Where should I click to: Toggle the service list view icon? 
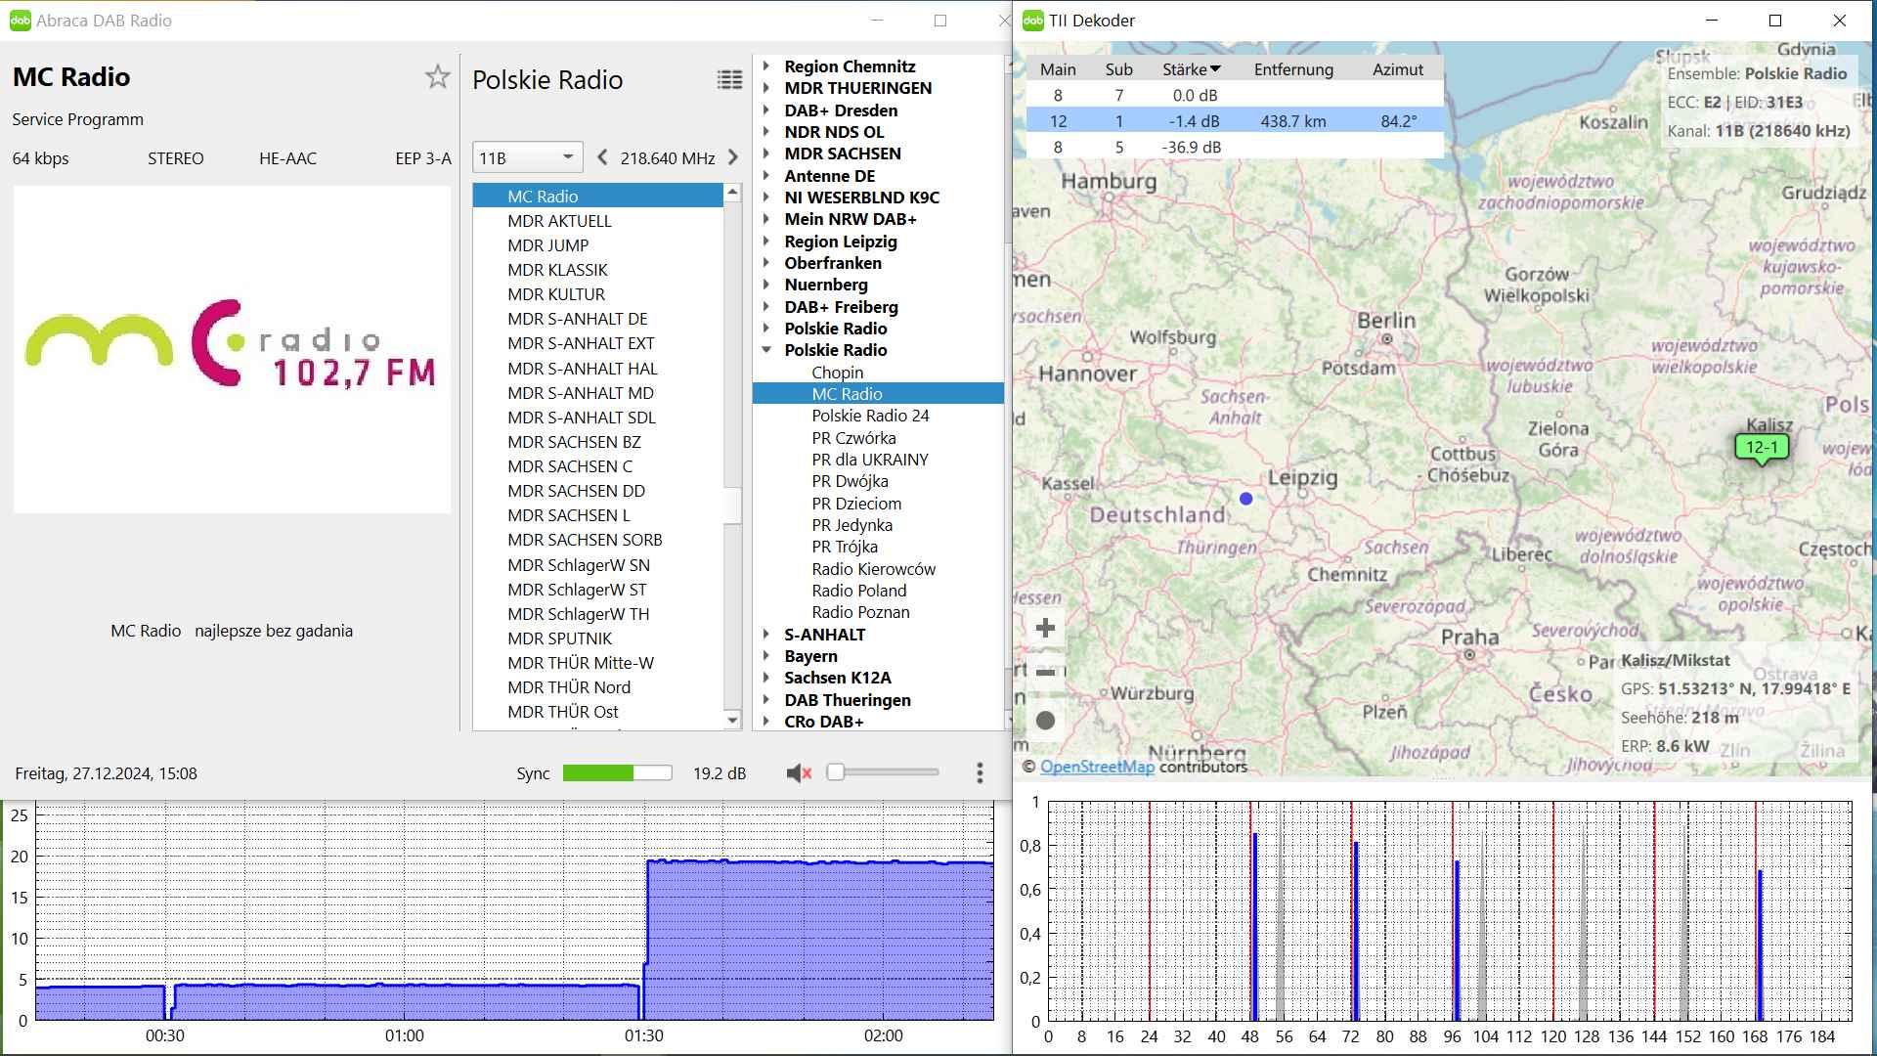[729, 80]
